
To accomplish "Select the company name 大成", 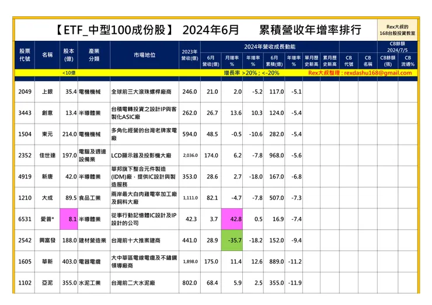I will click(47, 198).
